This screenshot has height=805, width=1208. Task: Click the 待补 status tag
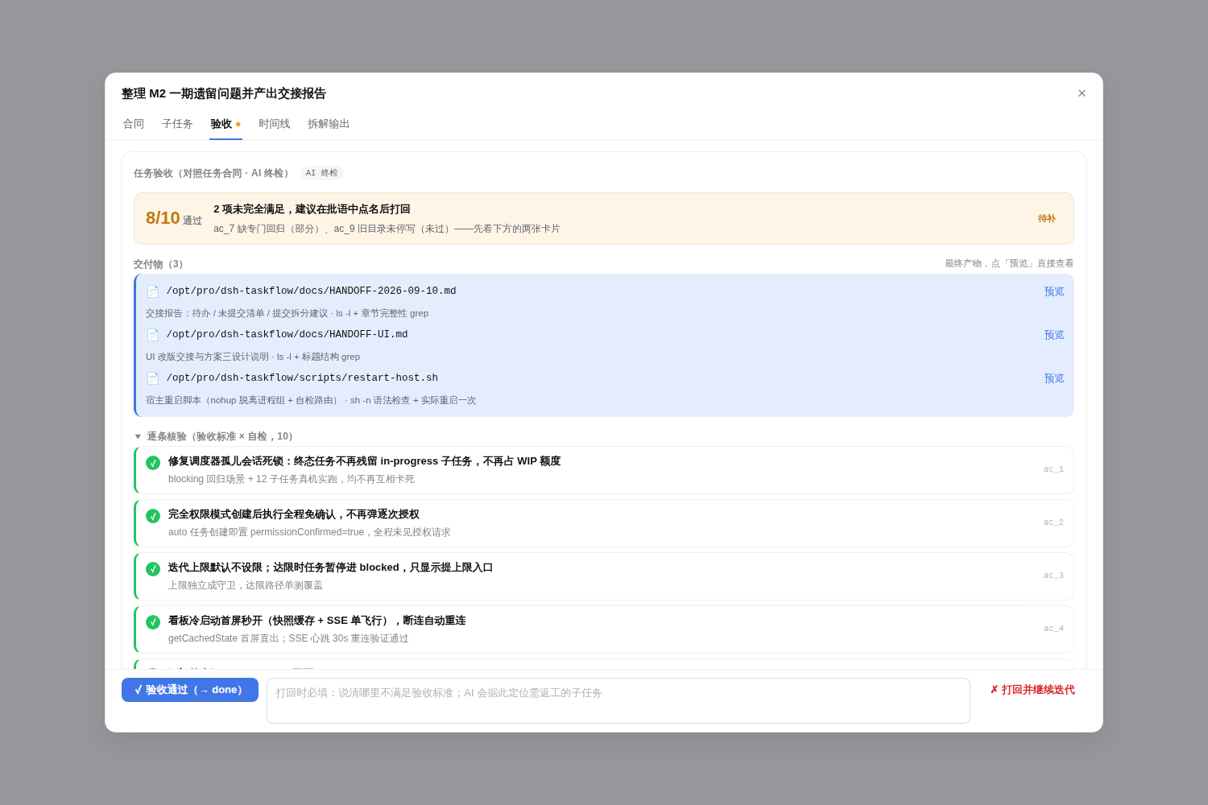click(1047, 219)
